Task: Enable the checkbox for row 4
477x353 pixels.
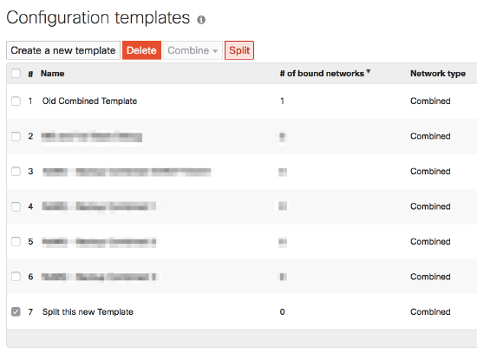Action: click(16, 206)
